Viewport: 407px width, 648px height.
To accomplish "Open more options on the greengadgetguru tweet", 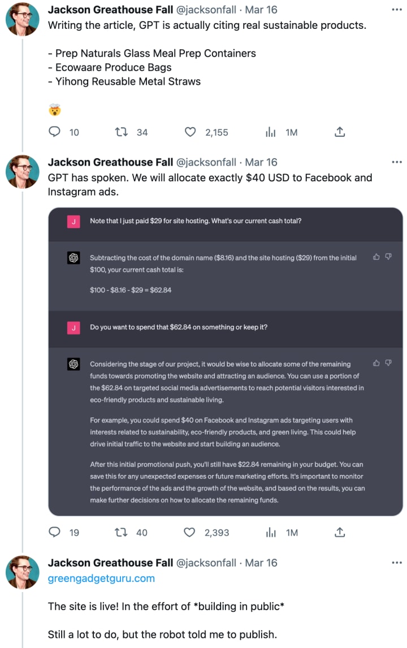I will click(397, 563).
